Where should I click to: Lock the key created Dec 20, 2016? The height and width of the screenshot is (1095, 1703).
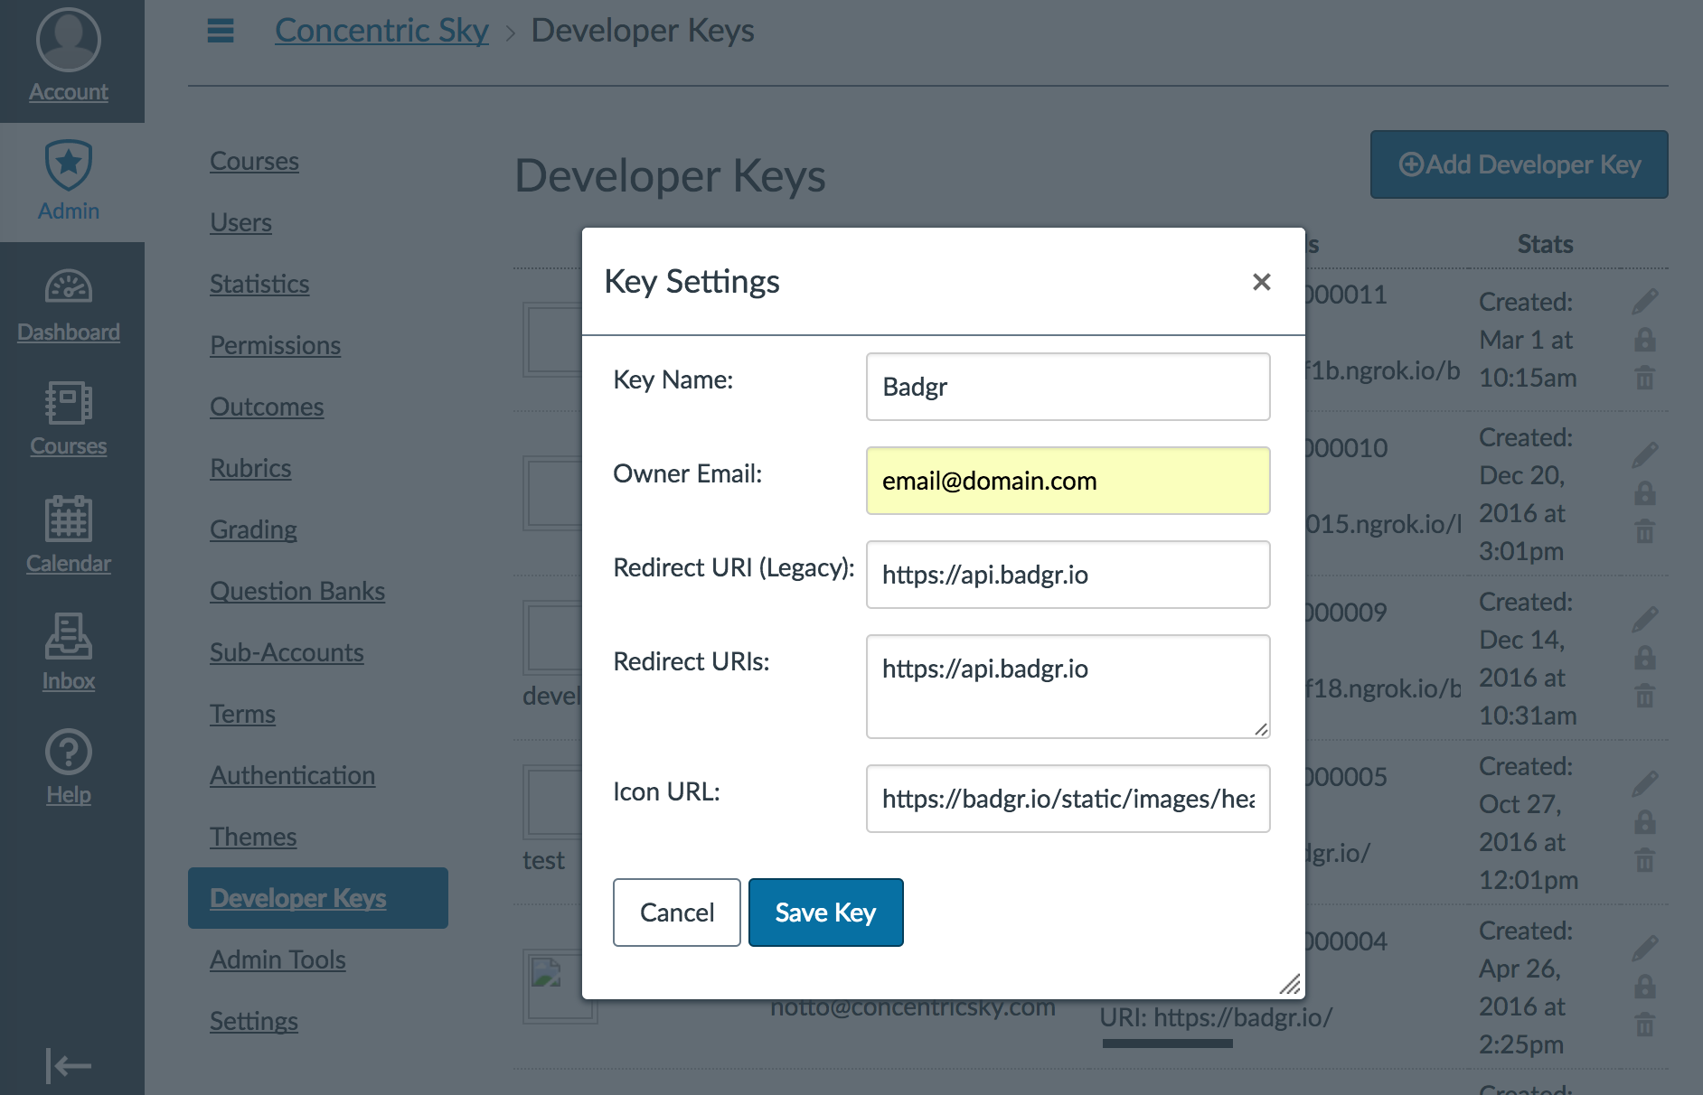tap(1645, 493)
